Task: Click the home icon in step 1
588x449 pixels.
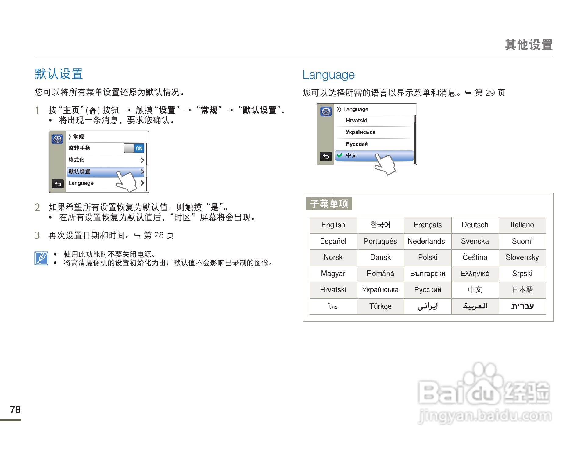Action: tap(93, 111)
